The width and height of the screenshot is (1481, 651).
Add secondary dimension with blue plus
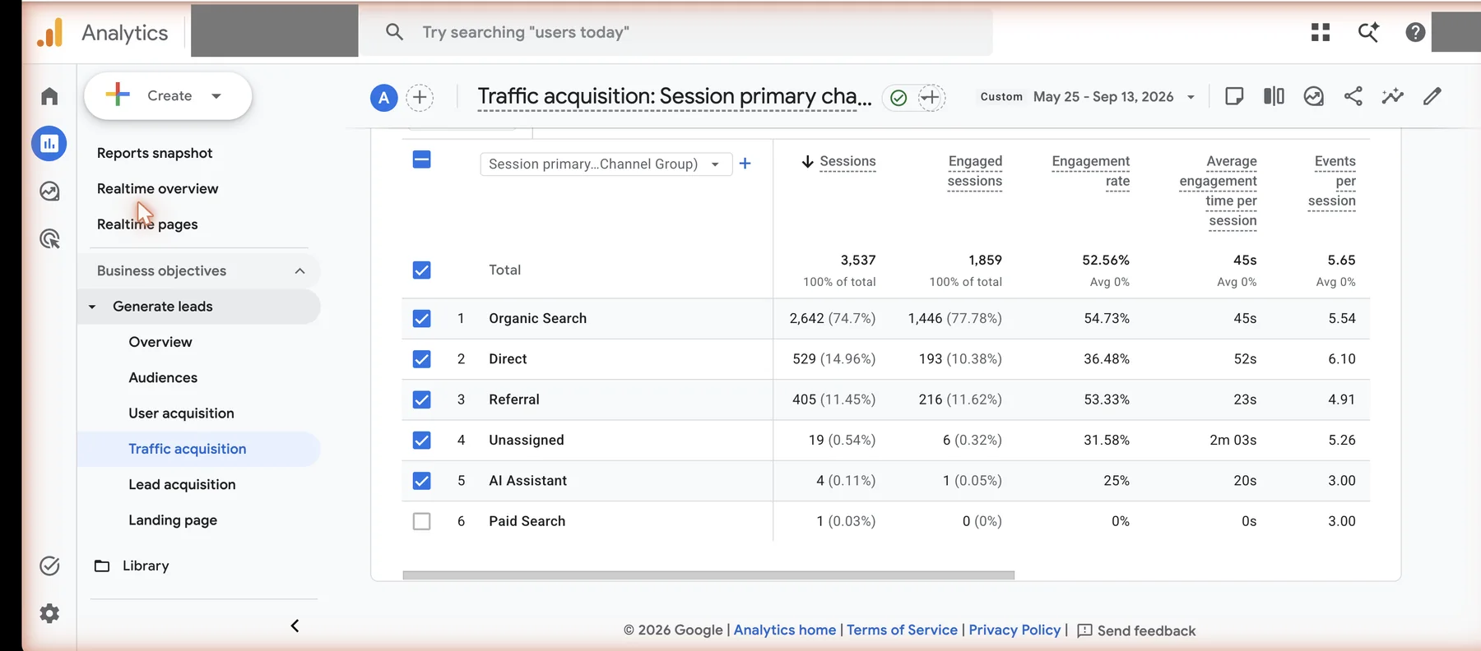745,164
